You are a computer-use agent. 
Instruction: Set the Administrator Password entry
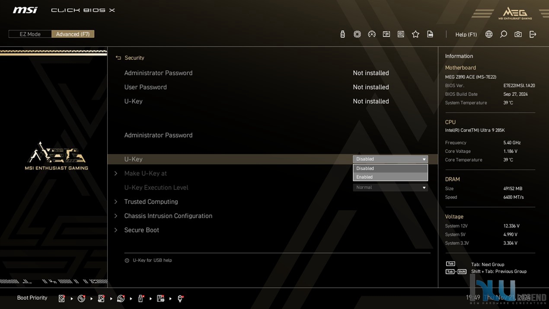click(158, 135)
